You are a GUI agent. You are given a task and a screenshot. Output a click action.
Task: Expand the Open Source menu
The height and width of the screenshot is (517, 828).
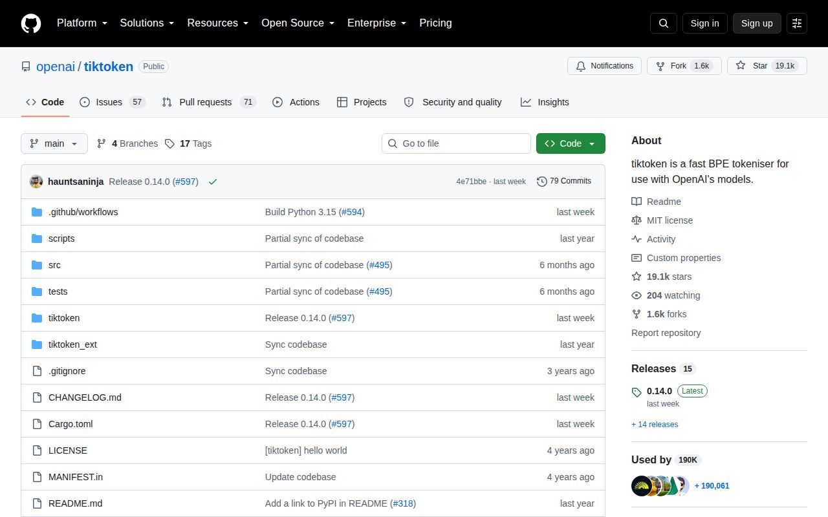coord(298,23)
